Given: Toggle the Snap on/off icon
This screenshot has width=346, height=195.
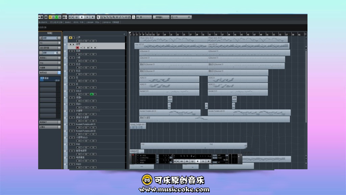Looking at the screenshot, I should tap(138, 17).
